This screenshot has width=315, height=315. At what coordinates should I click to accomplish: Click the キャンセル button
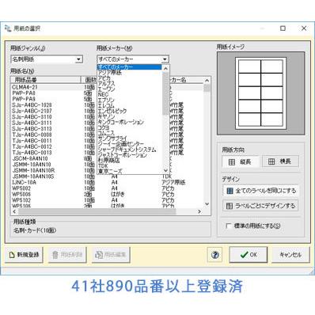click(x=290, y=255)
